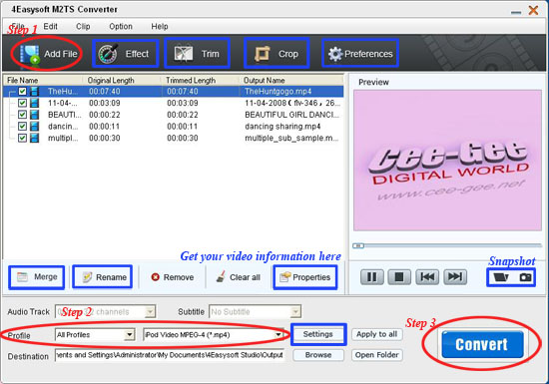549x384 pixels.
Task: Select output name dancing sharing.mp4
Action: (x=282, y=126)
